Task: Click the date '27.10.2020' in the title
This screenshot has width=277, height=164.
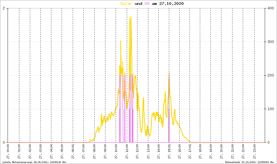Action: 171,4
